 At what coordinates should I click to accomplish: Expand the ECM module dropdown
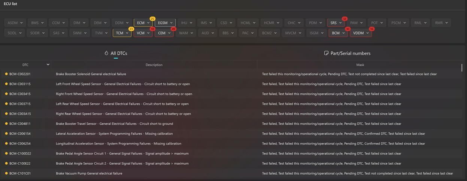point(148,23)
